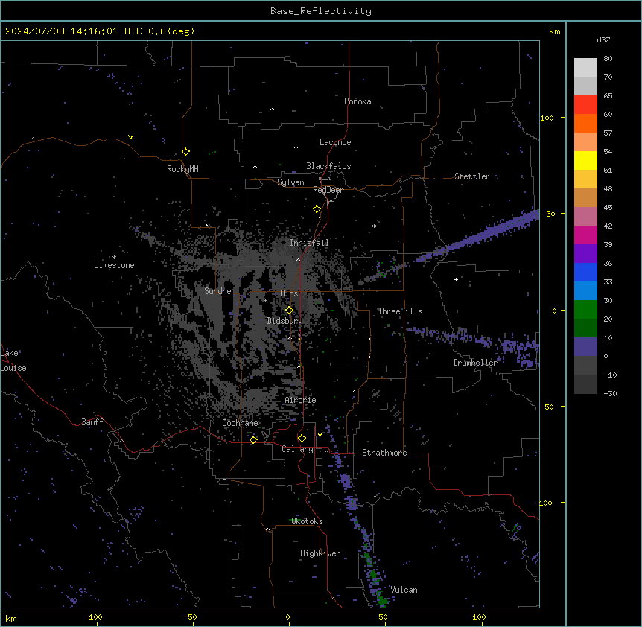This screenshot has height=627, width=642.
Task: Click the Vulcan label
Action: point(404,590)
